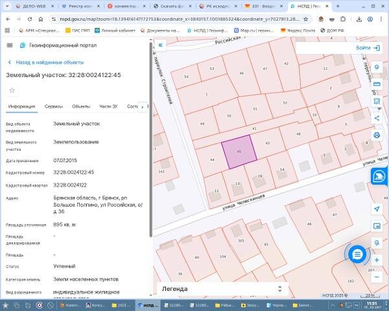Open the blue assistant widget on right edge
This screenshot has height=311, width=389.
(379, 176)
